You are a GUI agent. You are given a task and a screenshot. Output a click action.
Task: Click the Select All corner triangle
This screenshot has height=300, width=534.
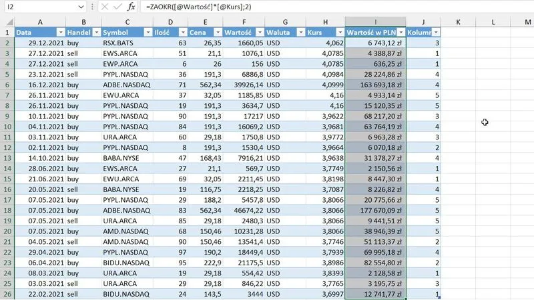[7, 22]
